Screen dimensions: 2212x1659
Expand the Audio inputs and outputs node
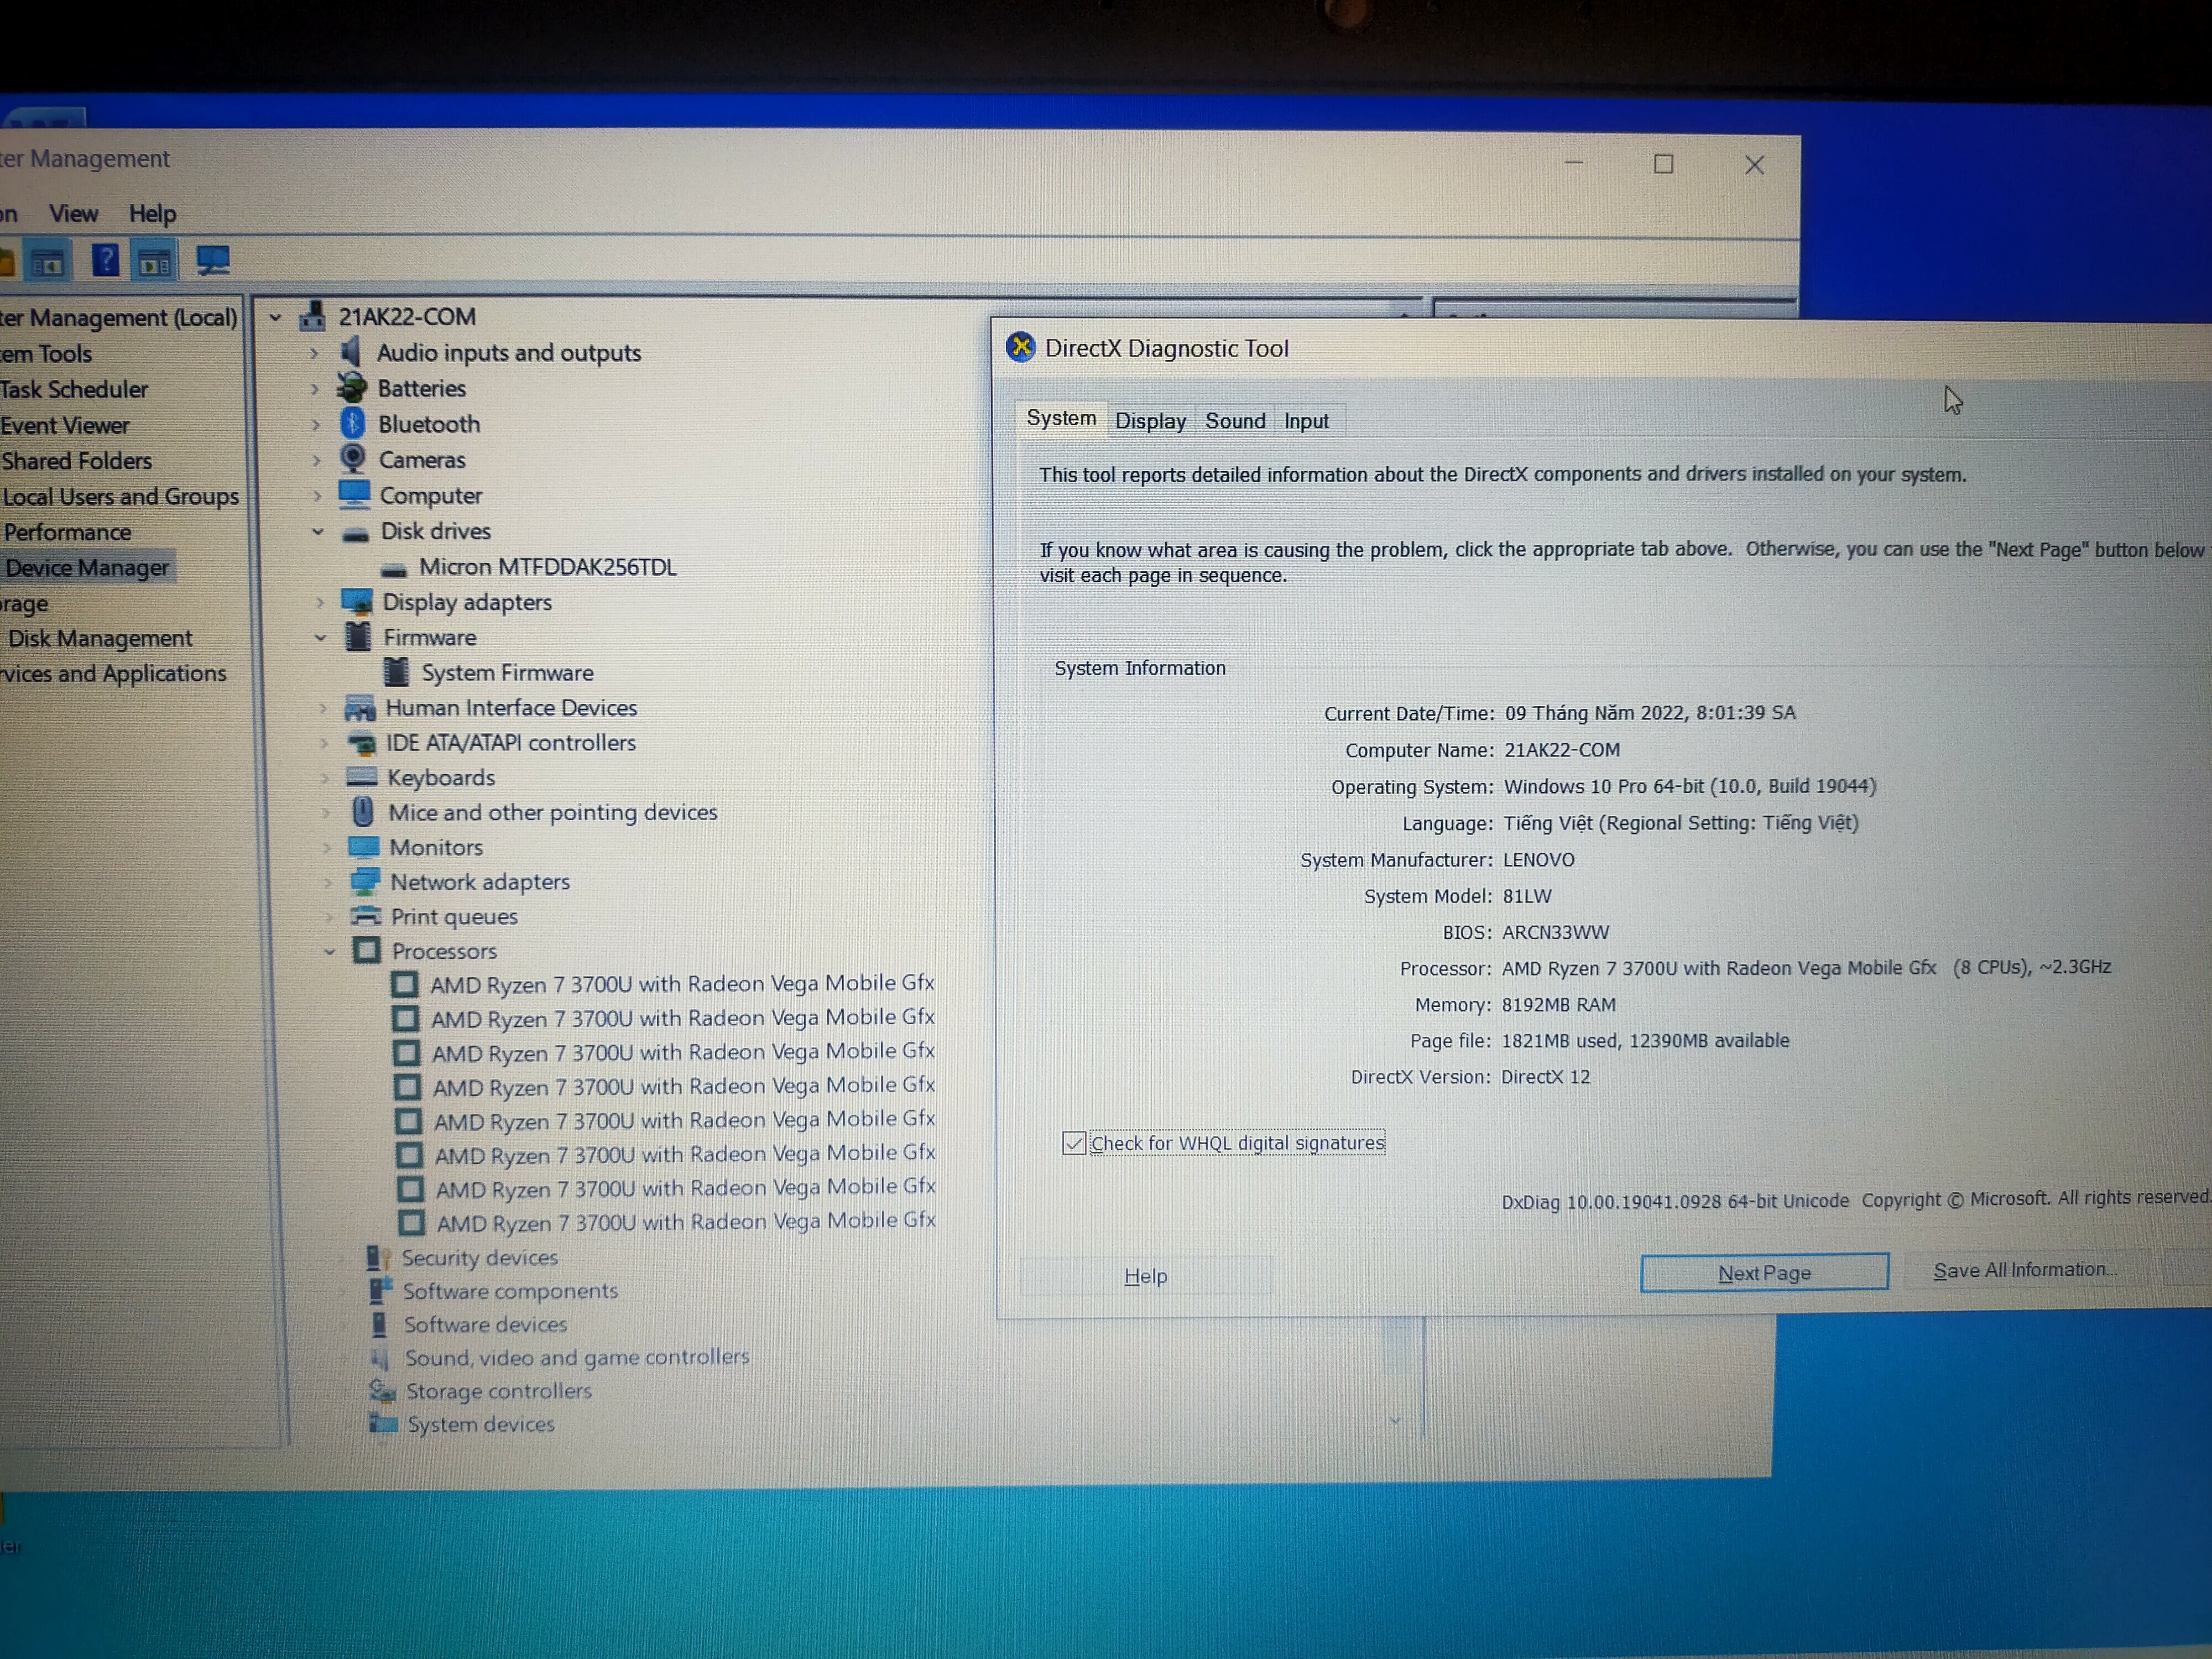click(314, 353)
